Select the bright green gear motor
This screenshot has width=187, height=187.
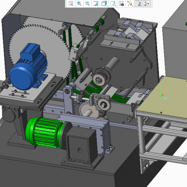(45, 132)
